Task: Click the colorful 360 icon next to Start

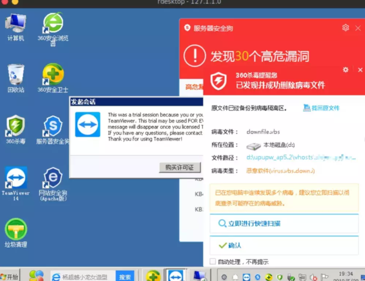Action: [36, 276]
